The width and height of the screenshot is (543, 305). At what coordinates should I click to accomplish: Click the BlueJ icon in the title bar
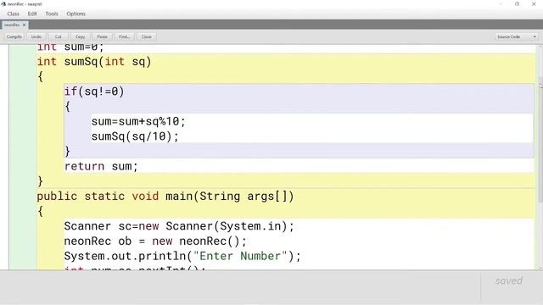(x=3, y=3)
